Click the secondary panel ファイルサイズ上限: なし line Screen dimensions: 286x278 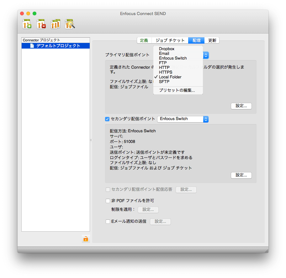point(133,163)
